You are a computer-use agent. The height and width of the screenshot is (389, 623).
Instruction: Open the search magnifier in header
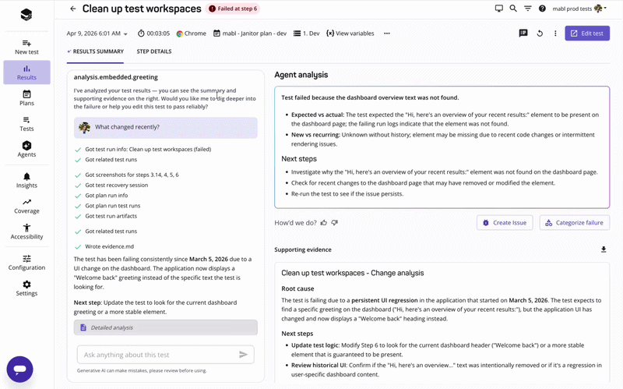pyautogui.click(x=513, y=9)
